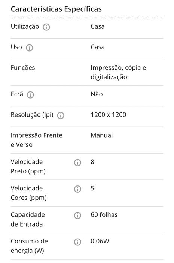The height and width of the screenshot is (263, 174).
Task: Select the 0,06W energy consumption value
Action: [100, 241]
